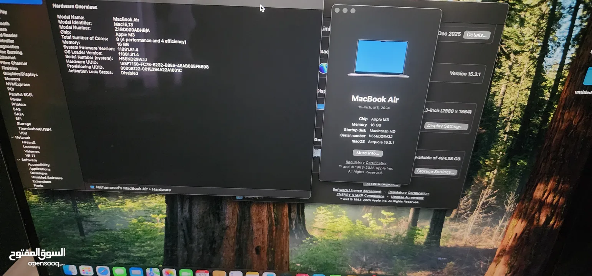Click the More Info... button

(368, 153)
